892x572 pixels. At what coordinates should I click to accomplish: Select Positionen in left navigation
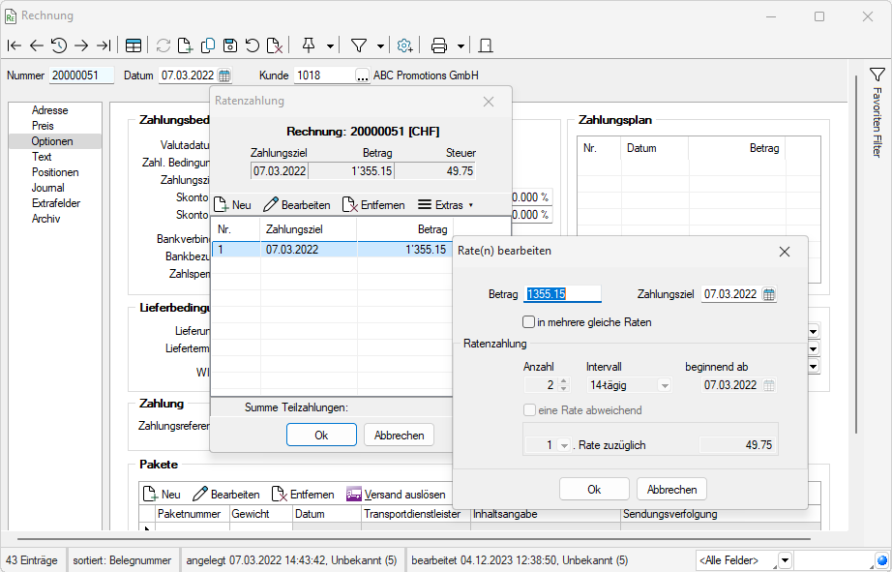[55, 172]
